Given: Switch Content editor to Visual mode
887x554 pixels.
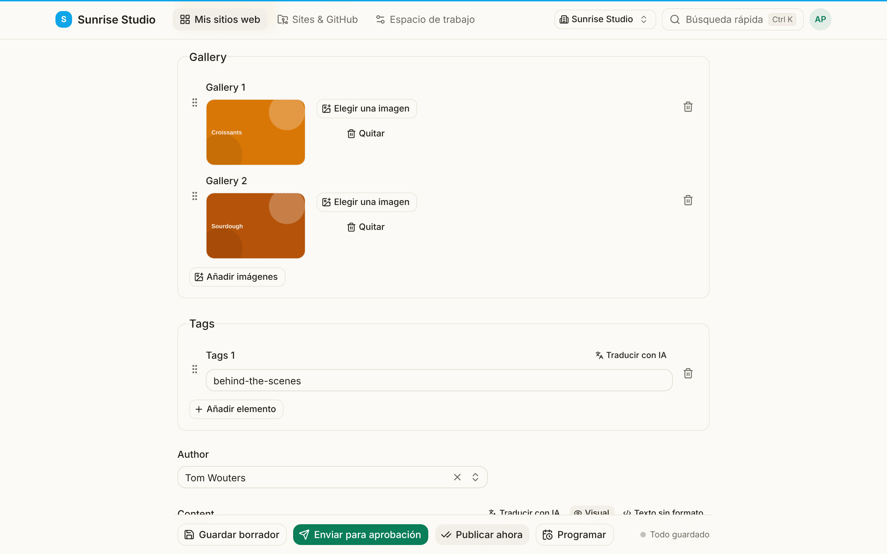Looking at the screenshot, I should (591, 511).
